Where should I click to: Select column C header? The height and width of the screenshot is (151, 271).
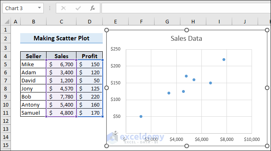pos(61,21)
